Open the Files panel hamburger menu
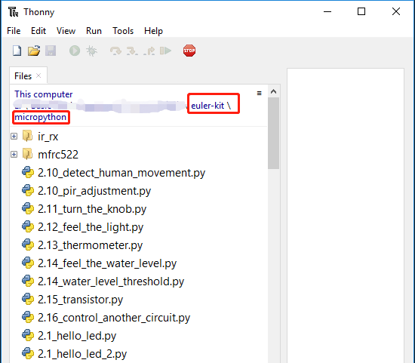Screen dimensions: 415x363 coord(259,93)
